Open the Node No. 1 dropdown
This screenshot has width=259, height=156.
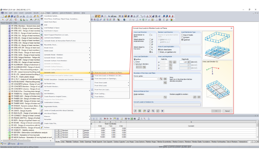pyautogui.click(x=167, y=62)
